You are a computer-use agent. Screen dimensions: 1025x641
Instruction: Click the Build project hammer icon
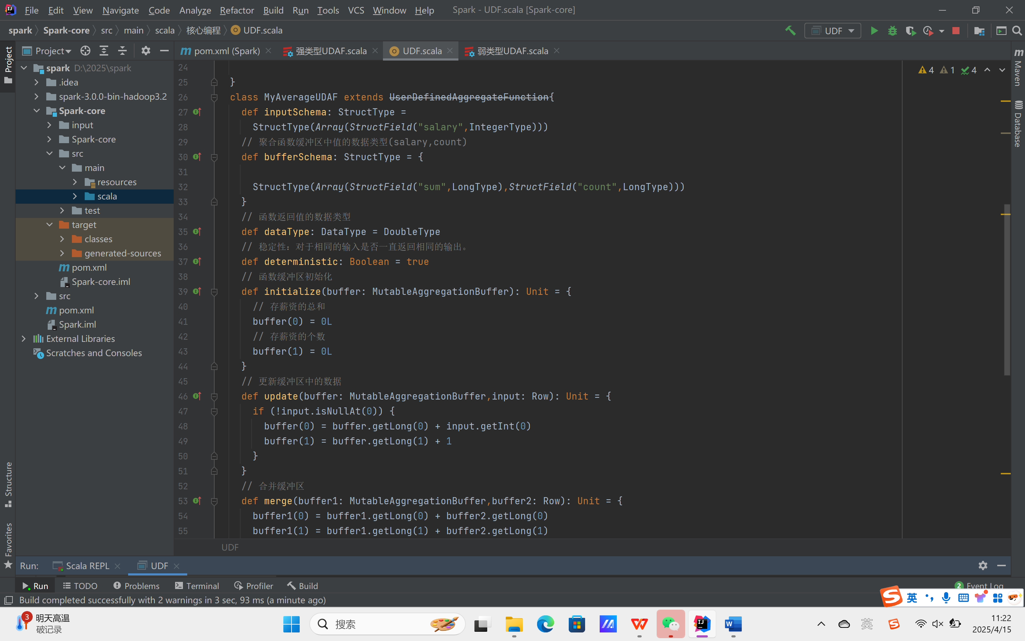790,31
